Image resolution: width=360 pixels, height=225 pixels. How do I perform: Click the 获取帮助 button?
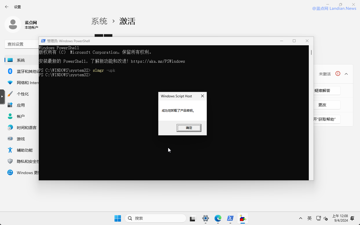[x=327, y=119]
